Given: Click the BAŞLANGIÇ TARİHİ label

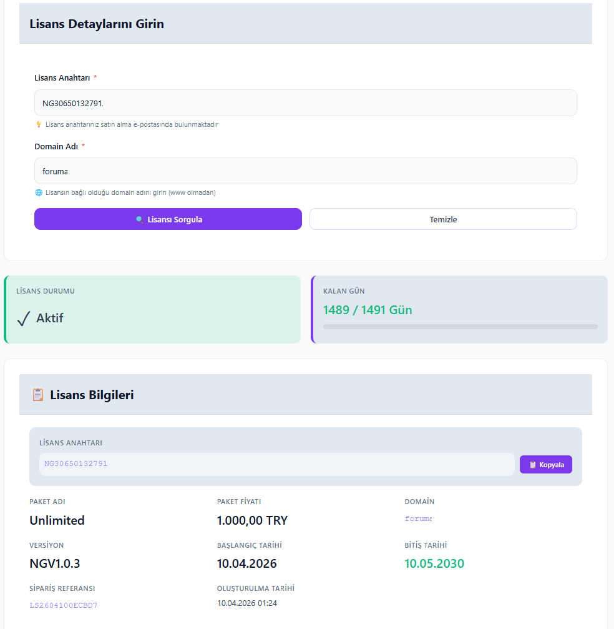Looking at the screenshot, I should 250,545.
